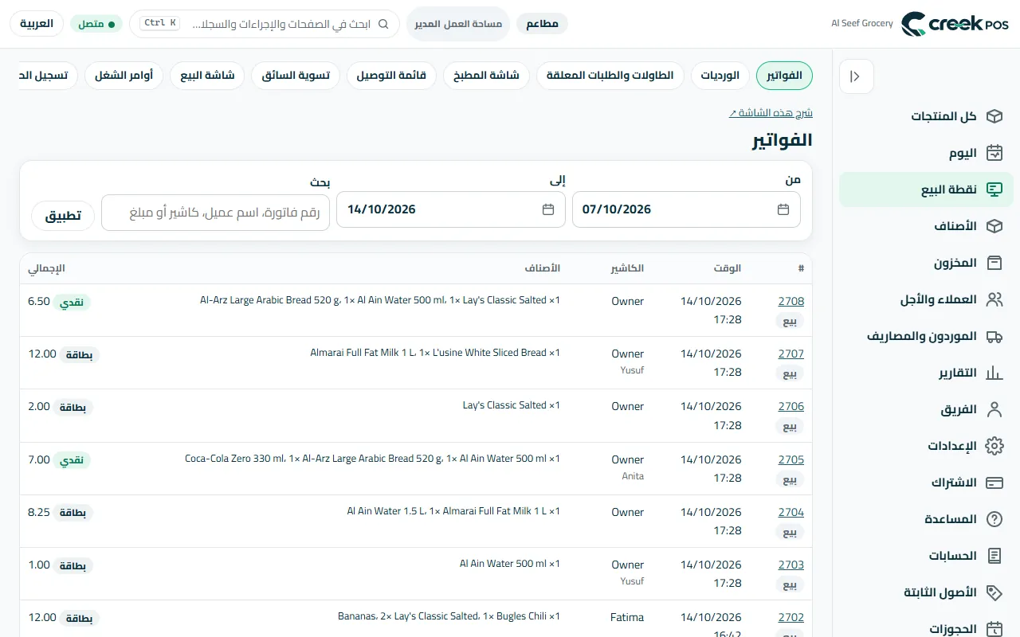Select the نقطة البيع monitor icon
The height and width of the screenshot is (637, 1020).
tap(994, 190)
